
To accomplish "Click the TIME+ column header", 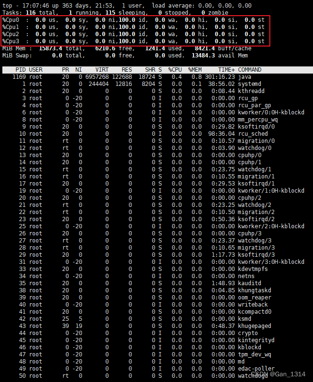I will [x=226, y=70].
